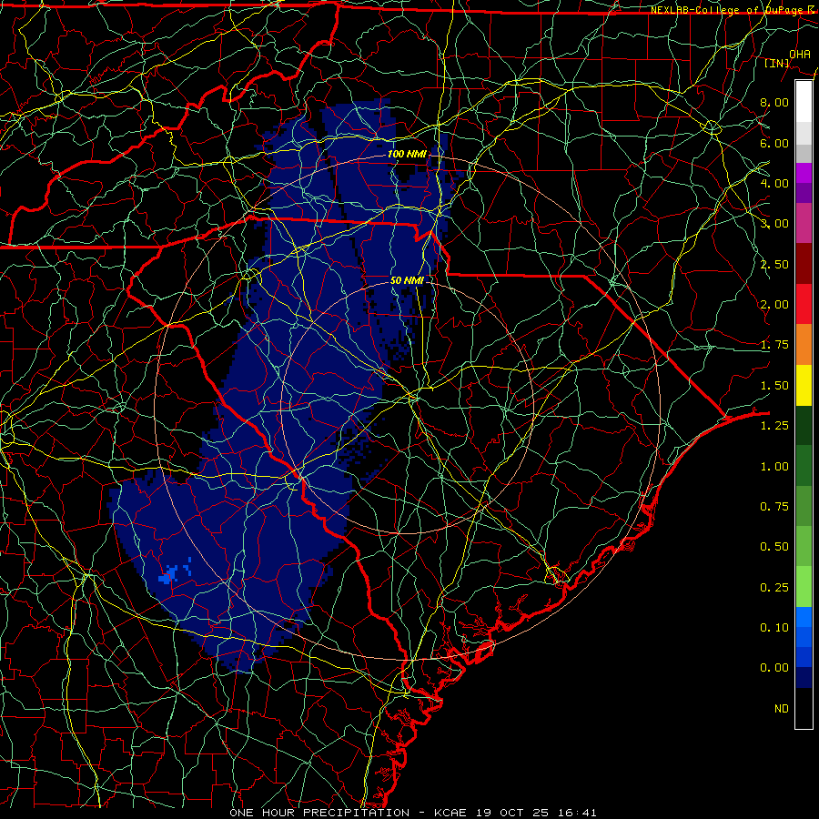This screenshot has width=819, height=819.
Task: Pick the magenta legend swatch
Action: (804, 173)
